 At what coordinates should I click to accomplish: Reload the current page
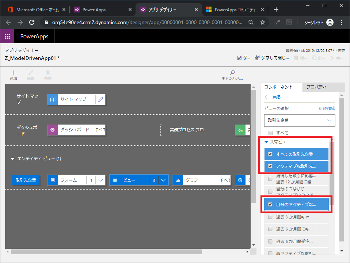pos(32,22)
